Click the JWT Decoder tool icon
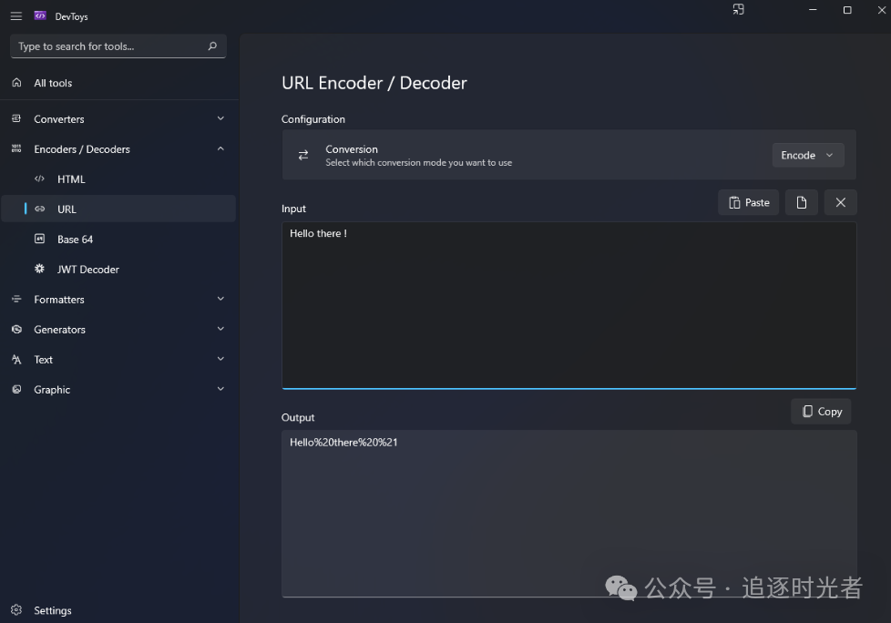The width and height of the screenshot is (891, 623). pyautogui.click(x=39, y=269)
